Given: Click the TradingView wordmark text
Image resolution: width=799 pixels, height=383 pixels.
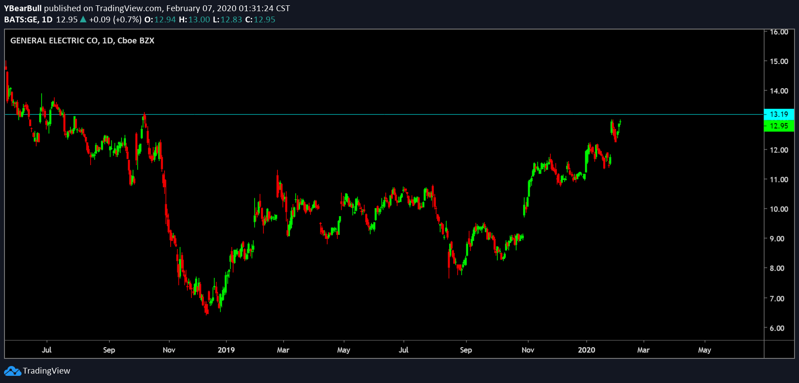Looking at the screenshot, I should (47, 371).
